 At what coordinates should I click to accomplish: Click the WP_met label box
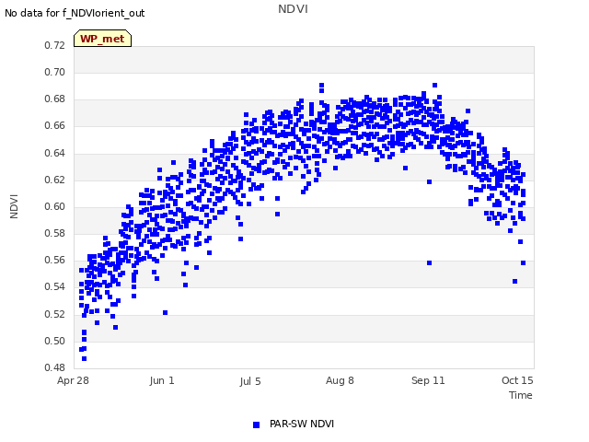pyautogui.click(x=102, y=39)
